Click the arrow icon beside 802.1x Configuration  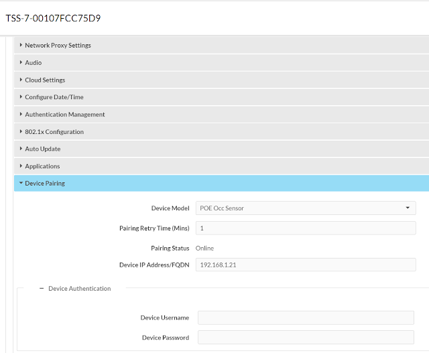[21, 132]
